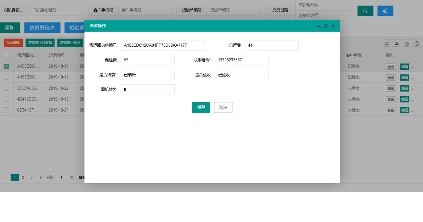Image resolution: width=423 pixels, height=222 pixels.
Task: Go to page 3 in pagination
Action: click(x=31, y=177)
